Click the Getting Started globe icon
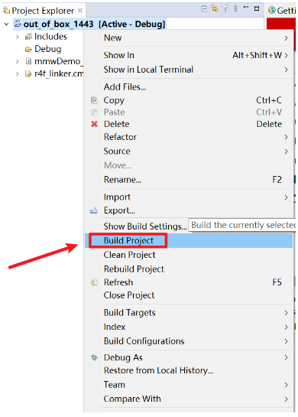 click(x=272, y=11)
